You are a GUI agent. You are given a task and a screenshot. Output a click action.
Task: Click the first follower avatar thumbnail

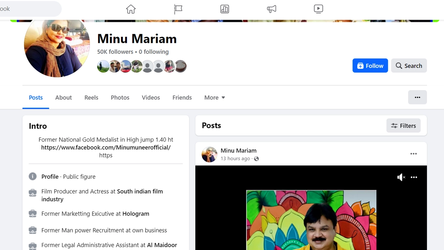[x=103, y=66]
